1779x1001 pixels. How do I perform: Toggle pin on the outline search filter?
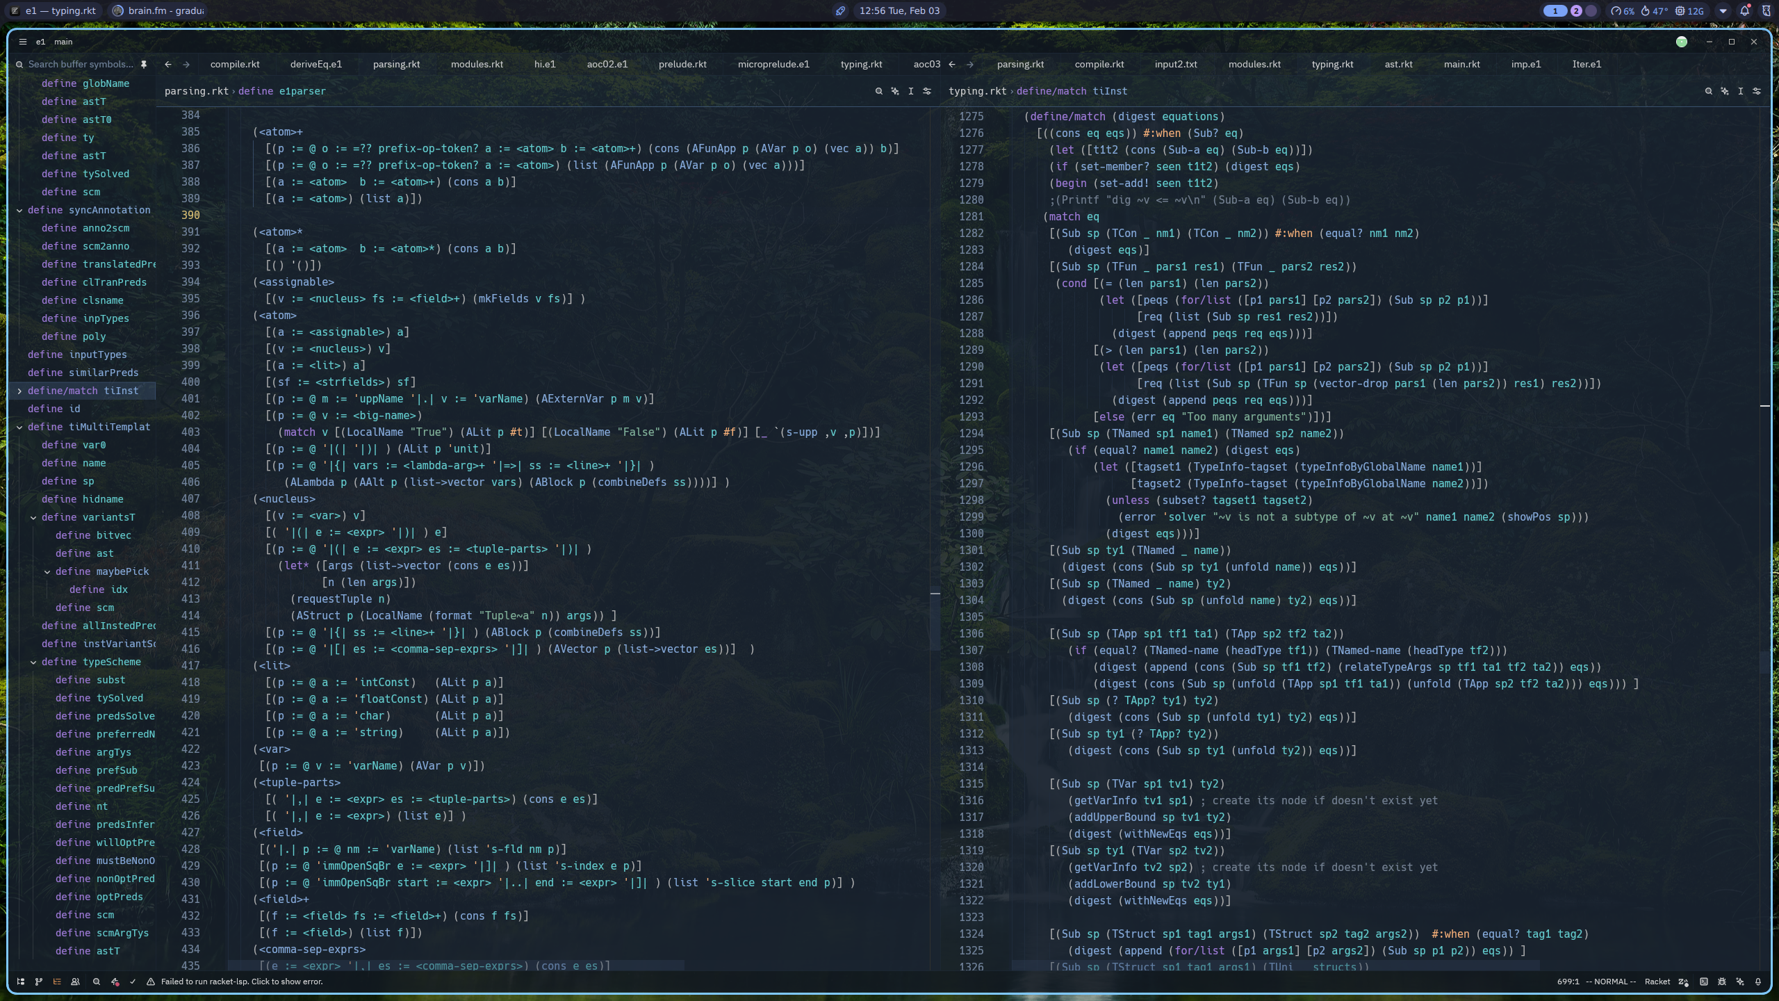(x=144, y=64)
